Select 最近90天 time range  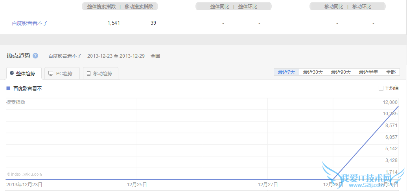point(341,72)
